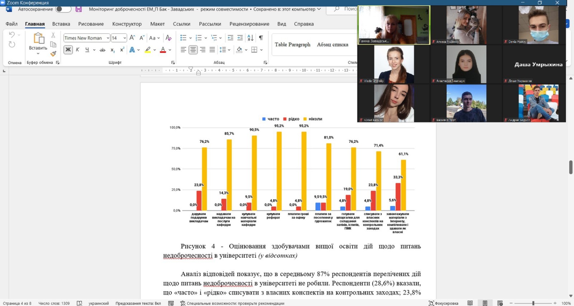Click the superscript icon
This screenshot has height=306, width=574.
(122, 50)
